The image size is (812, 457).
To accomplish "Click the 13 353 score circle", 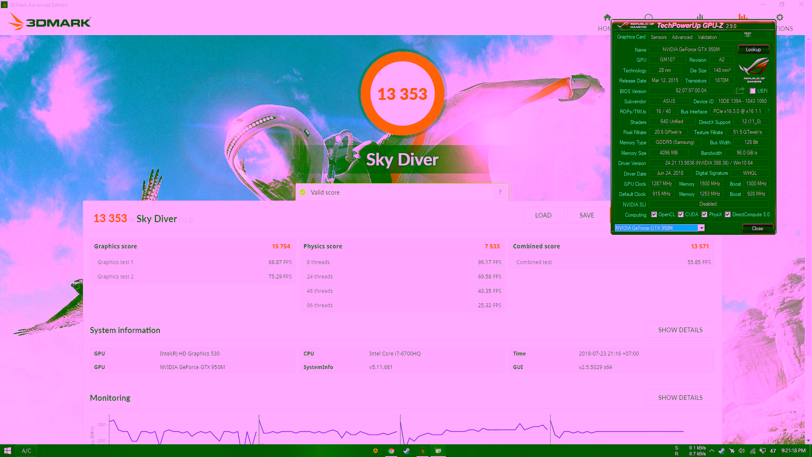I will (402, 94).
